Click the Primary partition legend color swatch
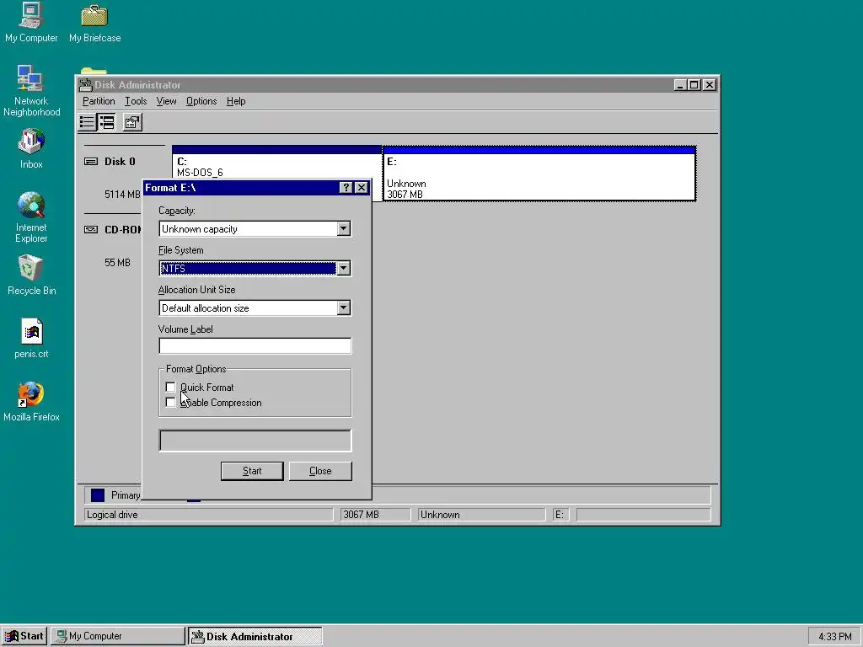 tap(98, 495)
